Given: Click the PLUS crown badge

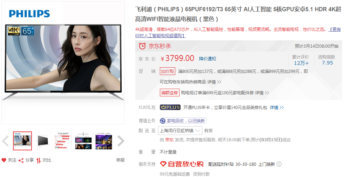Looking at the screenshot, I should (x=170, y=107).
